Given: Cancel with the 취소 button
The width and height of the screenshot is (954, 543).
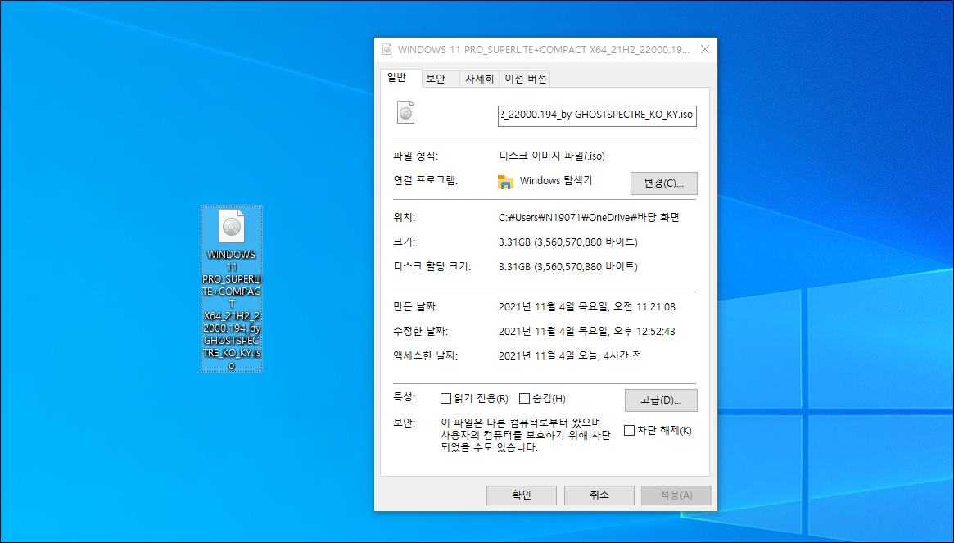Looking at the screenshot, I should click(x=599, y=495).
